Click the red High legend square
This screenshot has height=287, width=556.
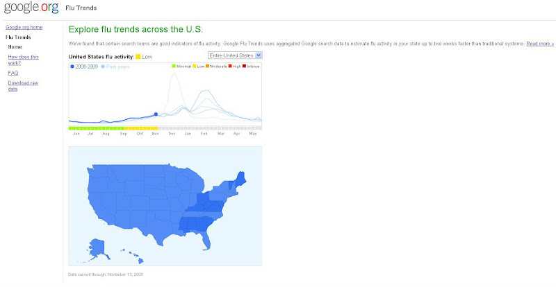(x=229, y=66)
